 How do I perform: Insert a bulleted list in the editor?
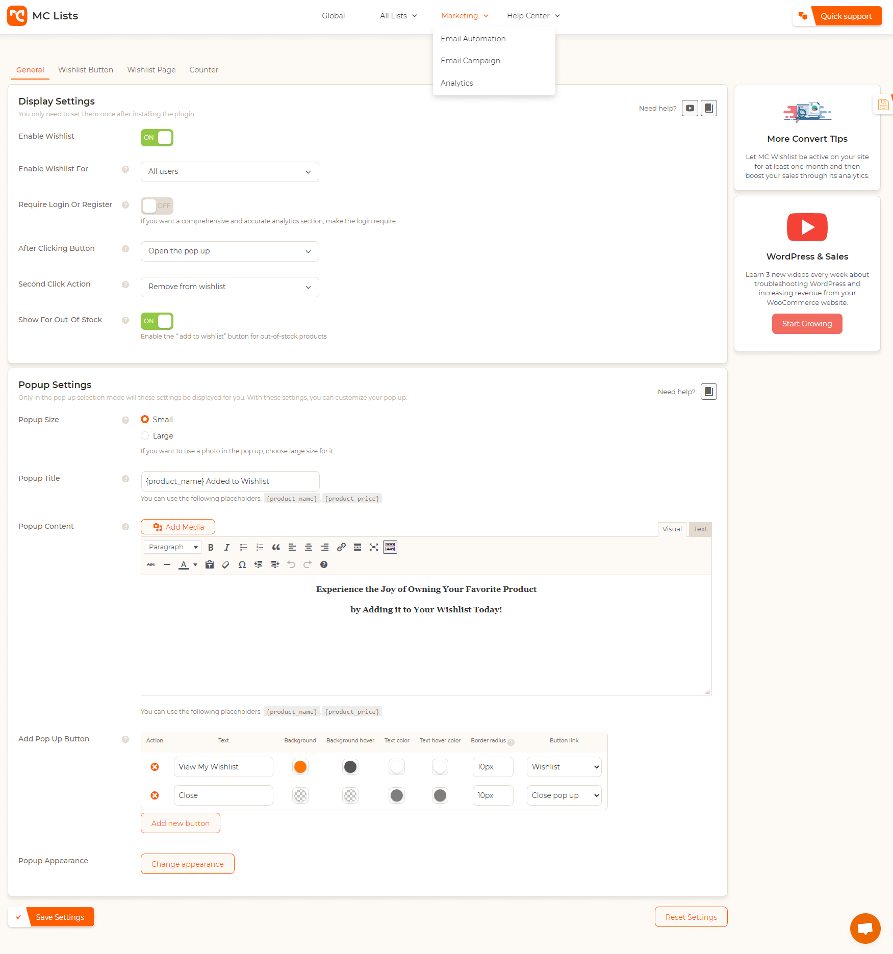[x=243, y=547]
